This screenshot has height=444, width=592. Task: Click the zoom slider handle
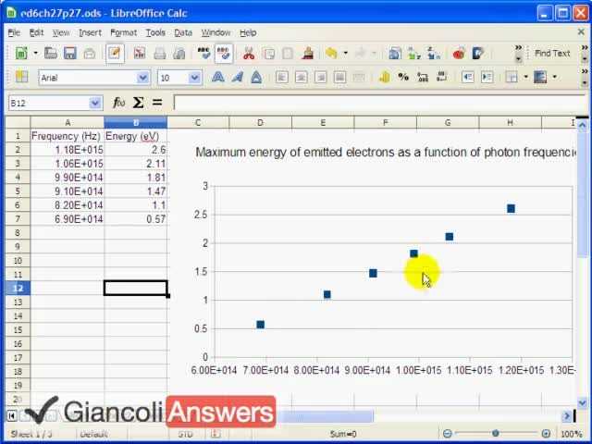pos(496,434)
